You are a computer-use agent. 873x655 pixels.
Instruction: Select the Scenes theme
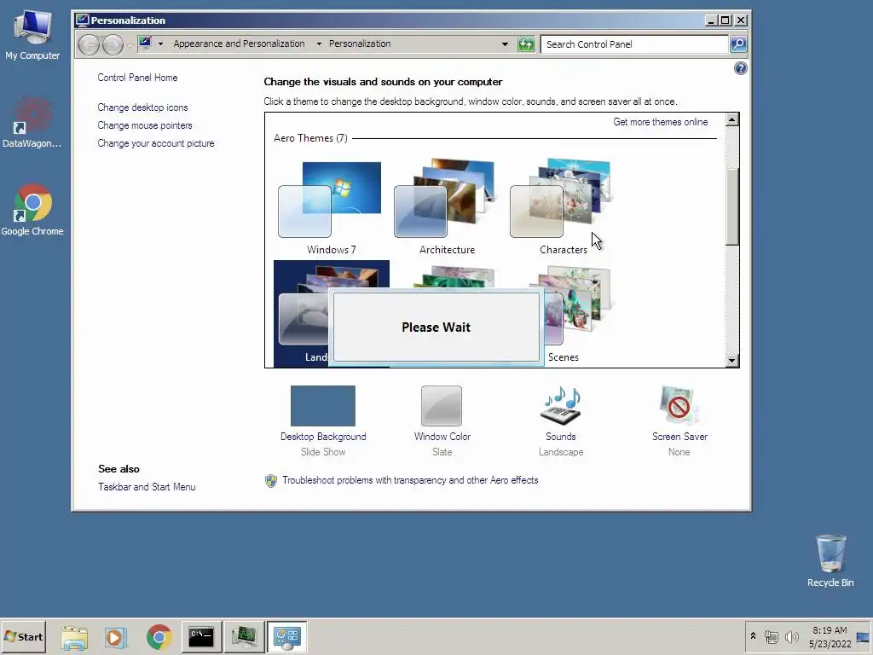pos(579,316)
